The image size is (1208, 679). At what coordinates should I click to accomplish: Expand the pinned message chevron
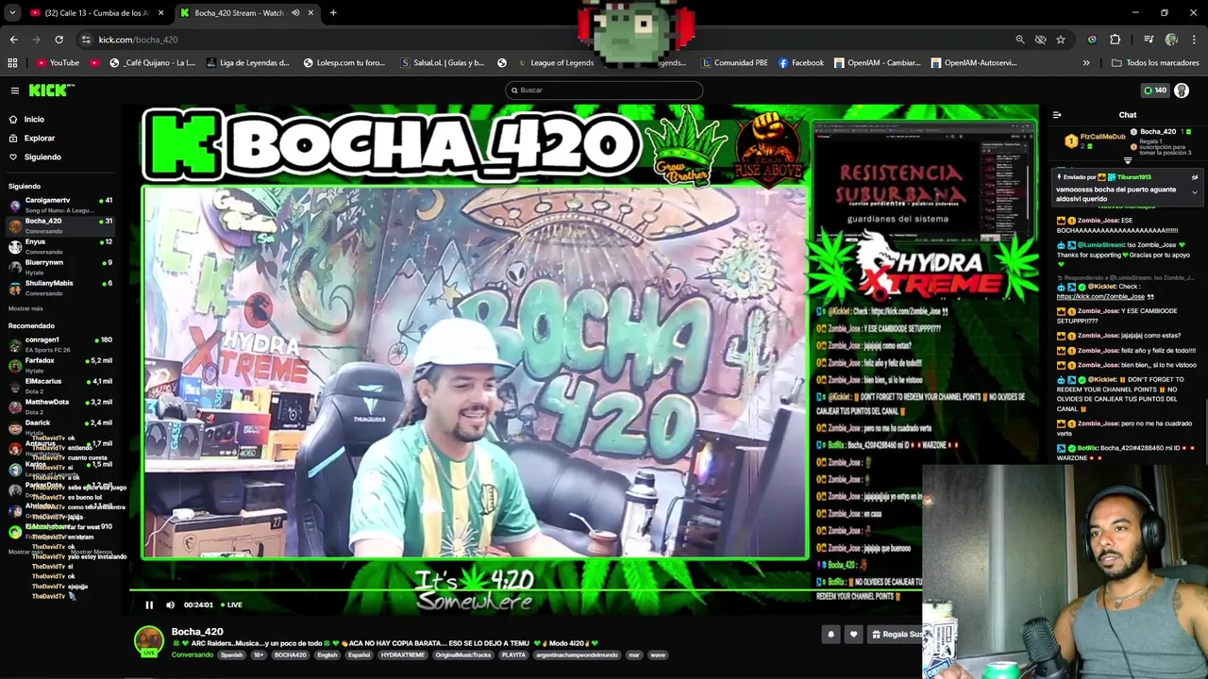pyautogui.click(x=1194, y=192)
